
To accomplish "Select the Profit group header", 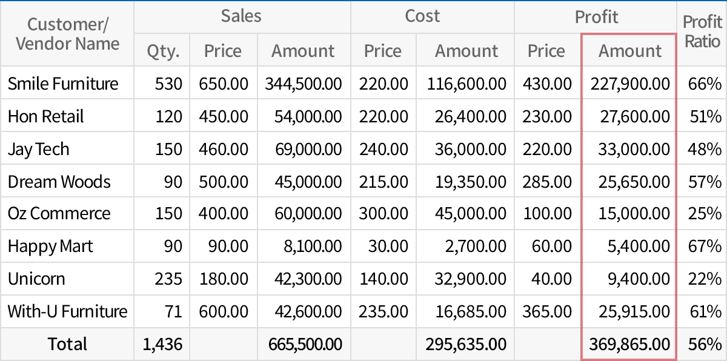I will 596,17.
